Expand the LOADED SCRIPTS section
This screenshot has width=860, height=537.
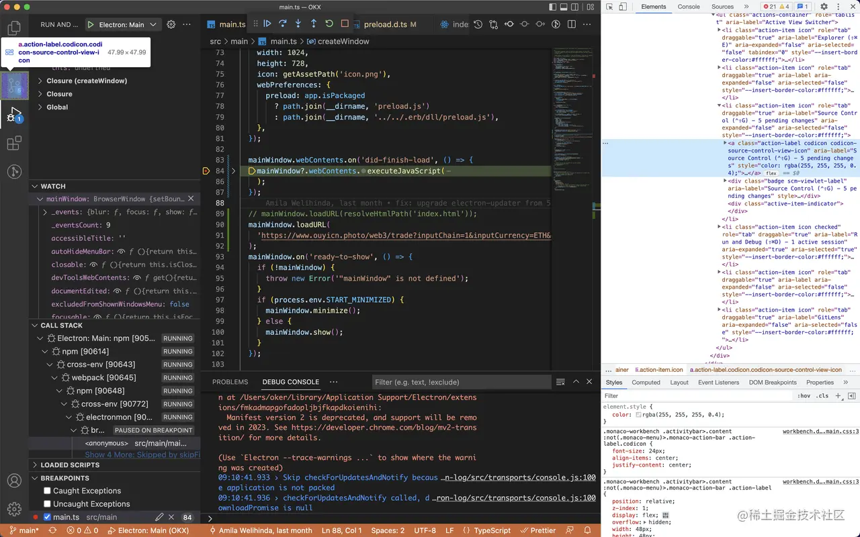pos(36,465)
